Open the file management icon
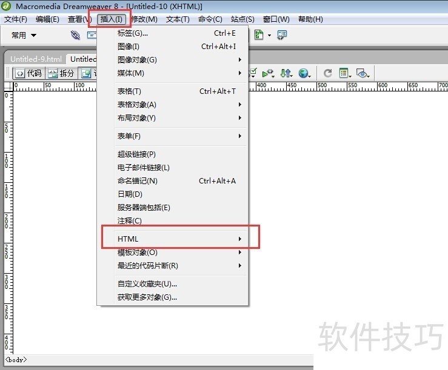The width and height of the screenshot is (448, 370). (x=286, y=74)
